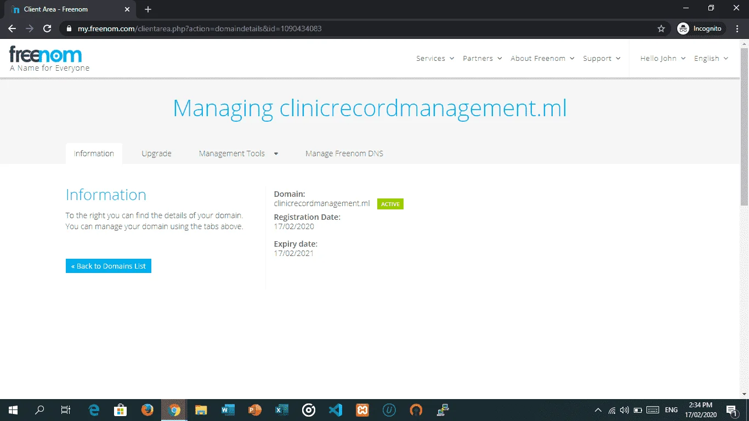
Task: Open Task View on the taskbar
Action: (x=66, y=410)
